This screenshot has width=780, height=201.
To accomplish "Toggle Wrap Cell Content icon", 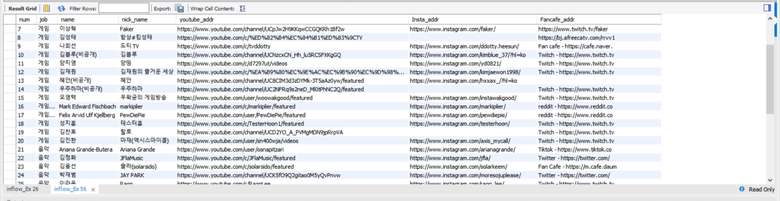I will [x=243, y=8].
